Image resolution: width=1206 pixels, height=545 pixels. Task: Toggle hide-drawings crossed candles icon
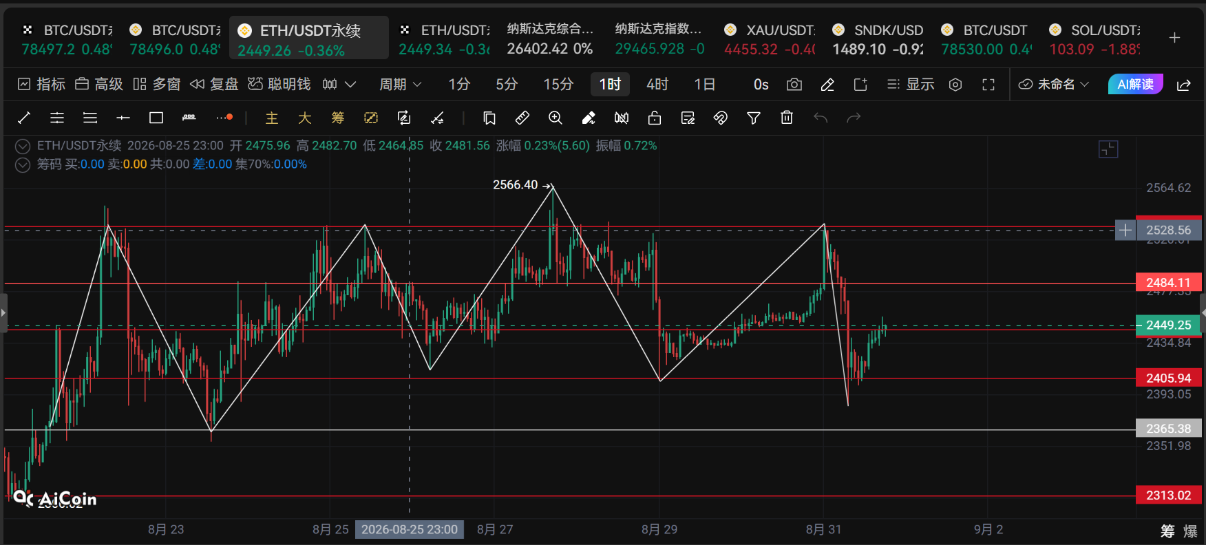pyautogui.click(x=622, y=118)
